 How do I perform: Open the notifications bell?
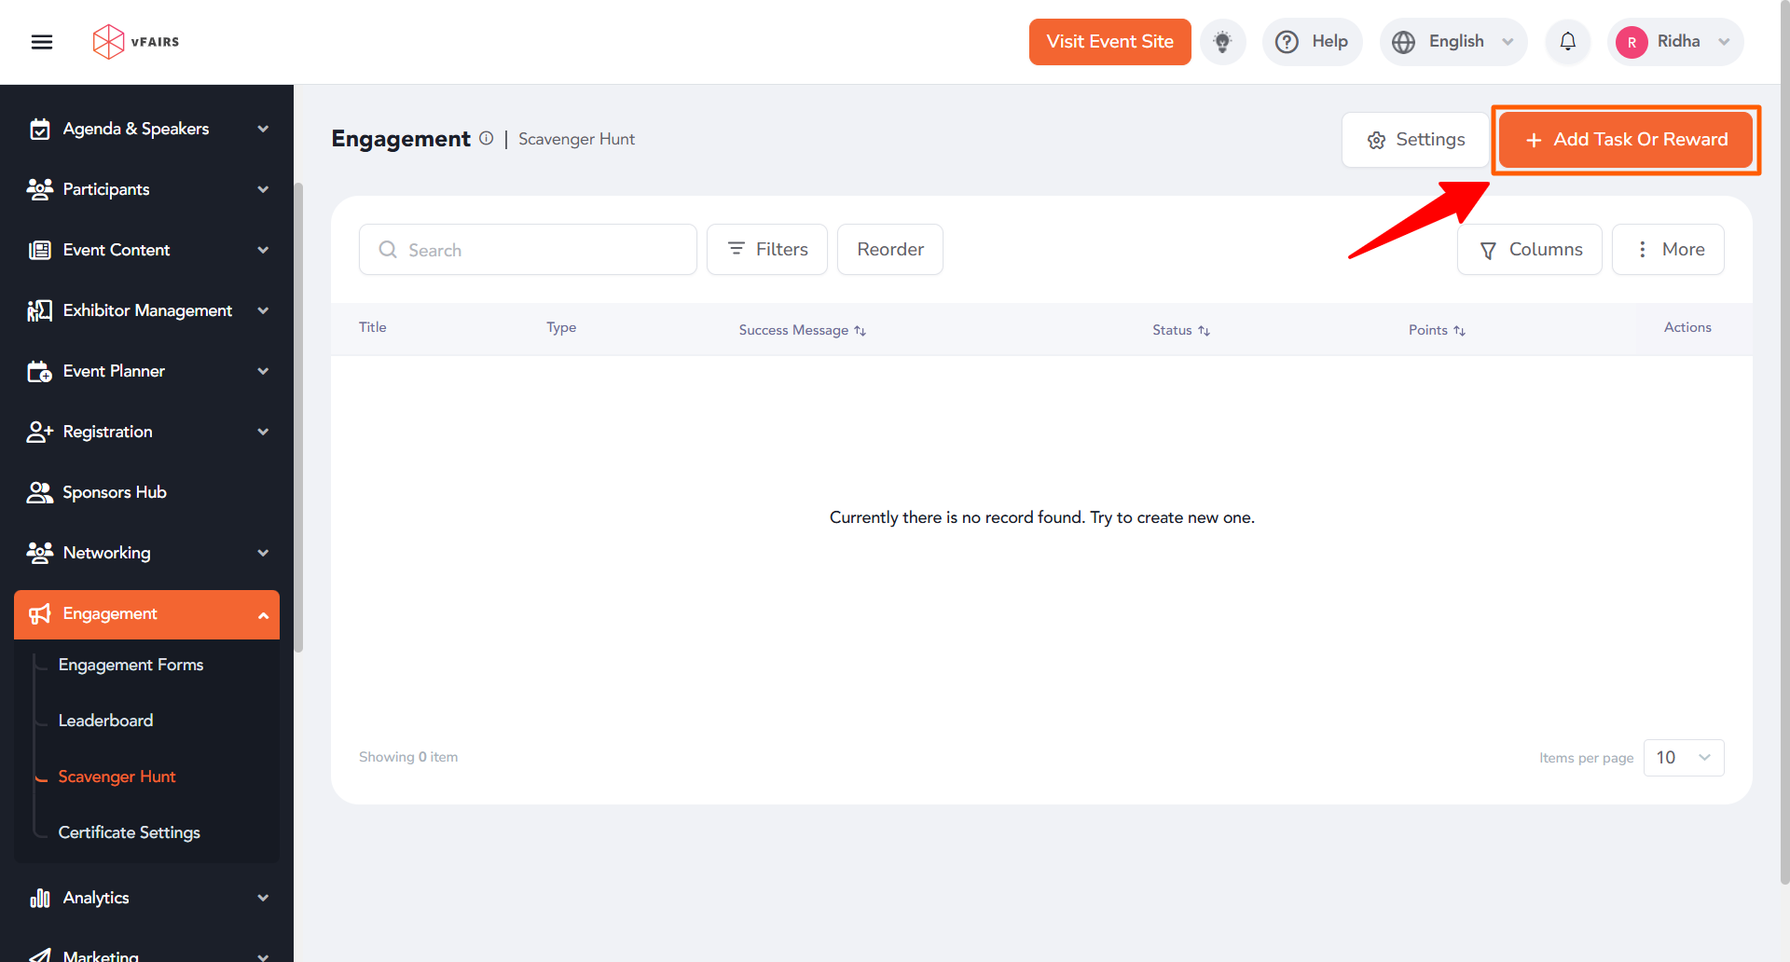pos(1567,42)
